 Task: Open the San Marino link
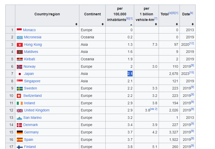[x=32, y=118]
